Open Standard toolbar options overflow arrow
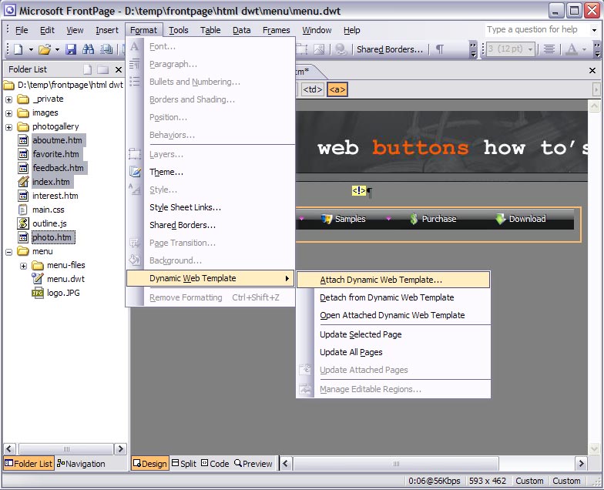The width and height of the screenshot is (604, 490). 473,49
